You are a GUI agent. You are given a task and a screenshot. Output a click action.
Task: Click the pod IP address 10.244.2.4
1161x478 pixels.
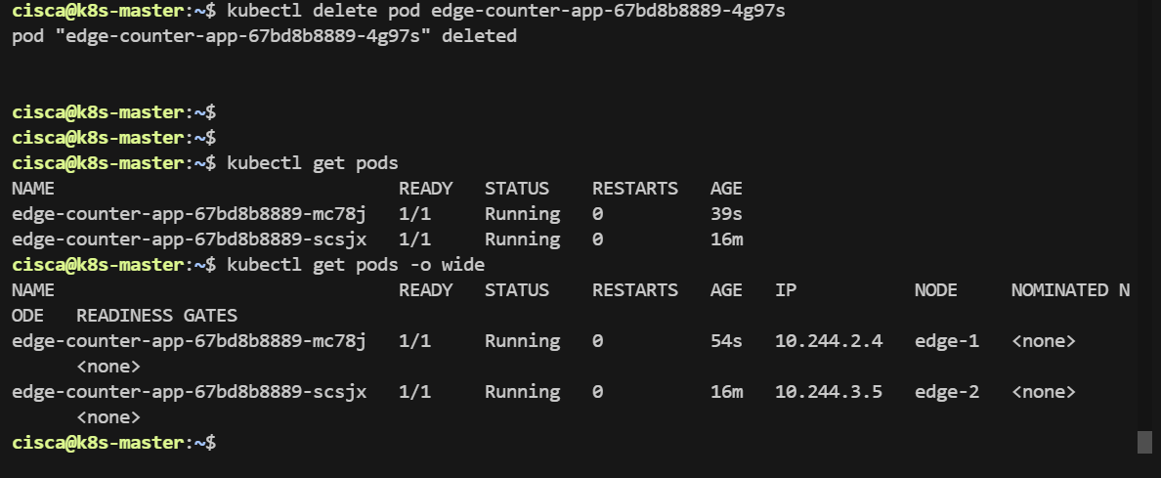[829, 341]
